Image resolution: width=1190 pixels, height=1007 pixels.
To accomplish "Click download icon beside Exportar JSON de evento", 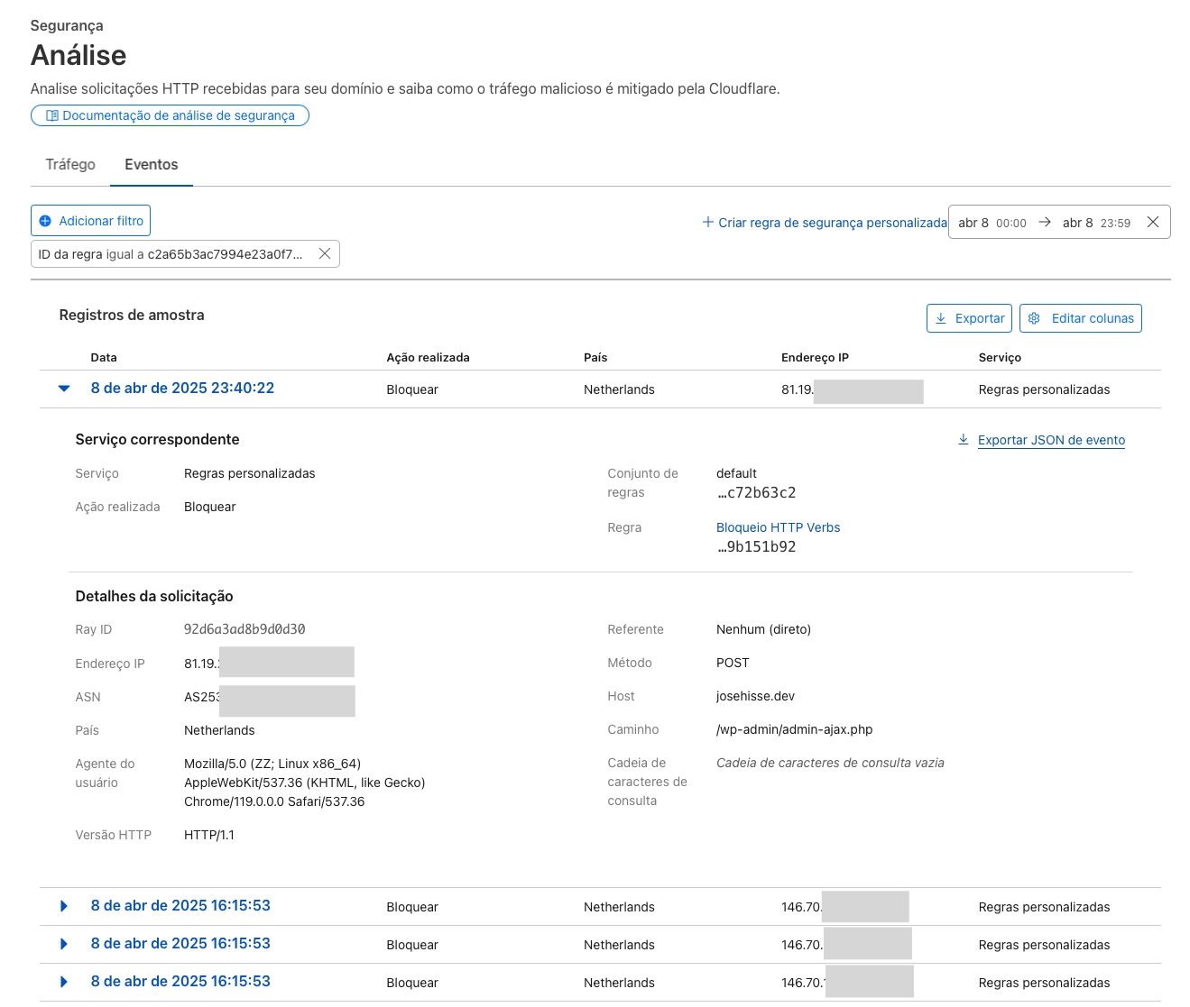I will [963, 440].
